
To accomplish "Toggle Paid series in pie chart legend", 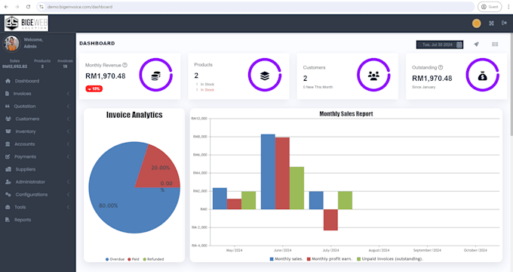I will [x=134, y=259].
